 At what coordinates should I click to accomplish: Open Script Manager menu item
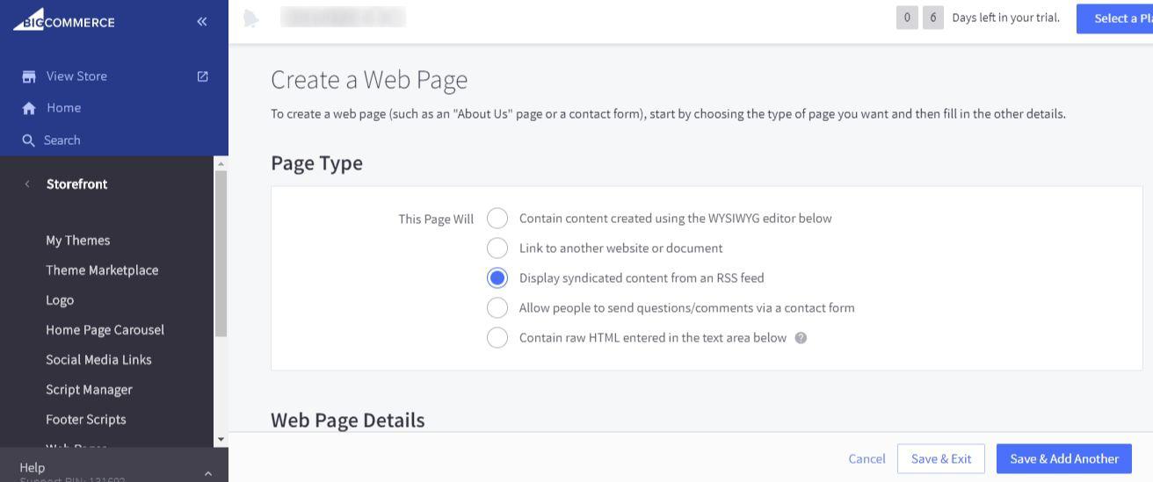pos(89,390)
